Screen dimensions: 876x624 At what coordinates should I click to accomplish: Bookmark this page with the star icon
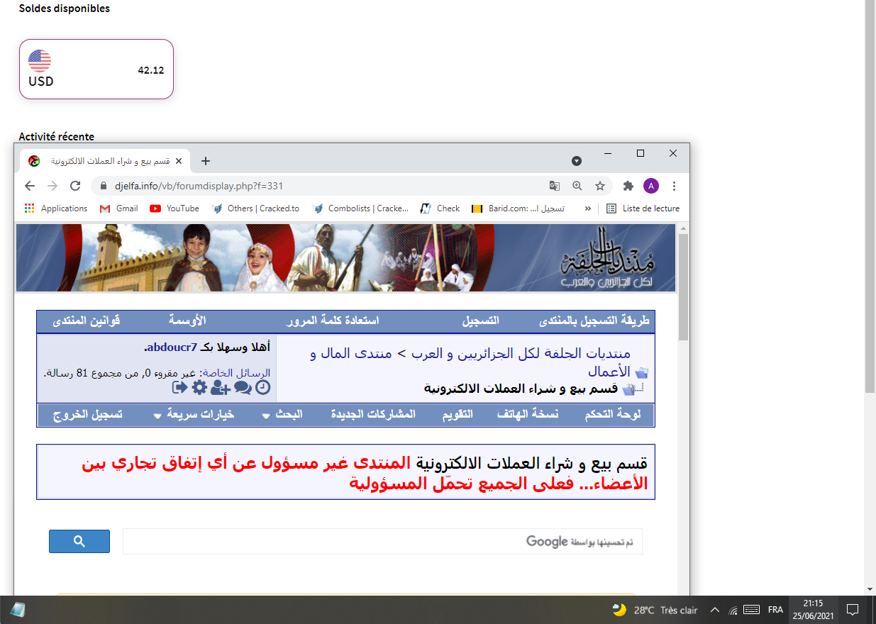point(600,186)
